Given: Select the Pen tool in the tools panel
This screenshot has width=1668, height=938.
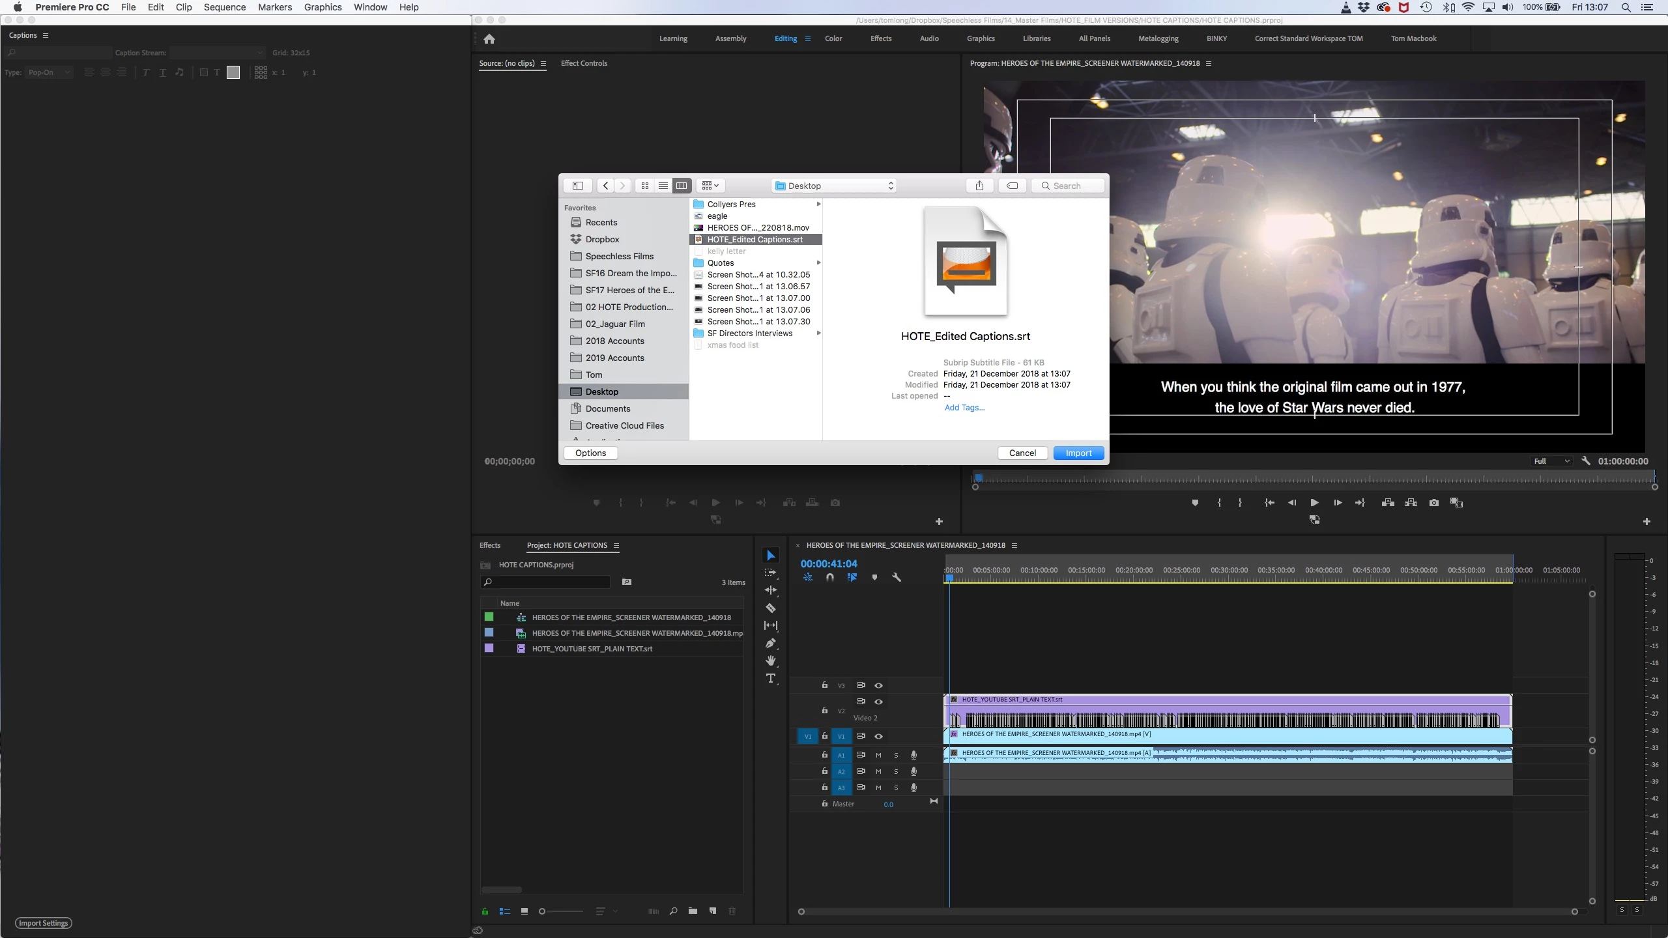Looking at the screenshot, I should (771, 643).
